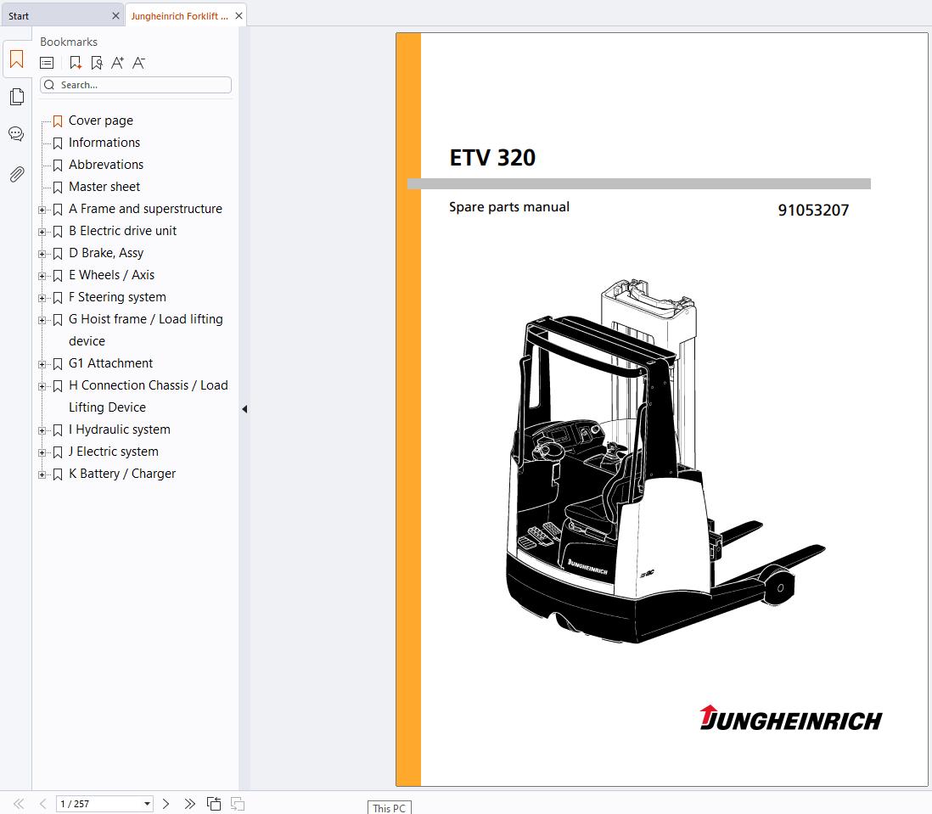Screen dimensions: 932x814
Task: Click the This PC label at bottom
Action: click(x=390, y=808)
